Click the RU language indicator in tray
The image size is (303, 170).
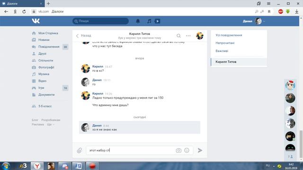click(267, 166)
